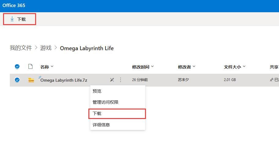Expand the 名称 column sort dropdown
This screenshot has width=279, height=141.
click(x=52, y=67)
